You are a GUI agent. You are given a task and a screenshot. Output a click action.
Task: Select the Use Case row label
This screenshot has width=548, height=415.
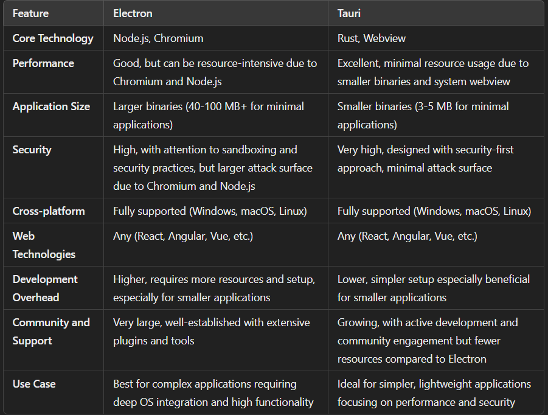tap(33, 384)
